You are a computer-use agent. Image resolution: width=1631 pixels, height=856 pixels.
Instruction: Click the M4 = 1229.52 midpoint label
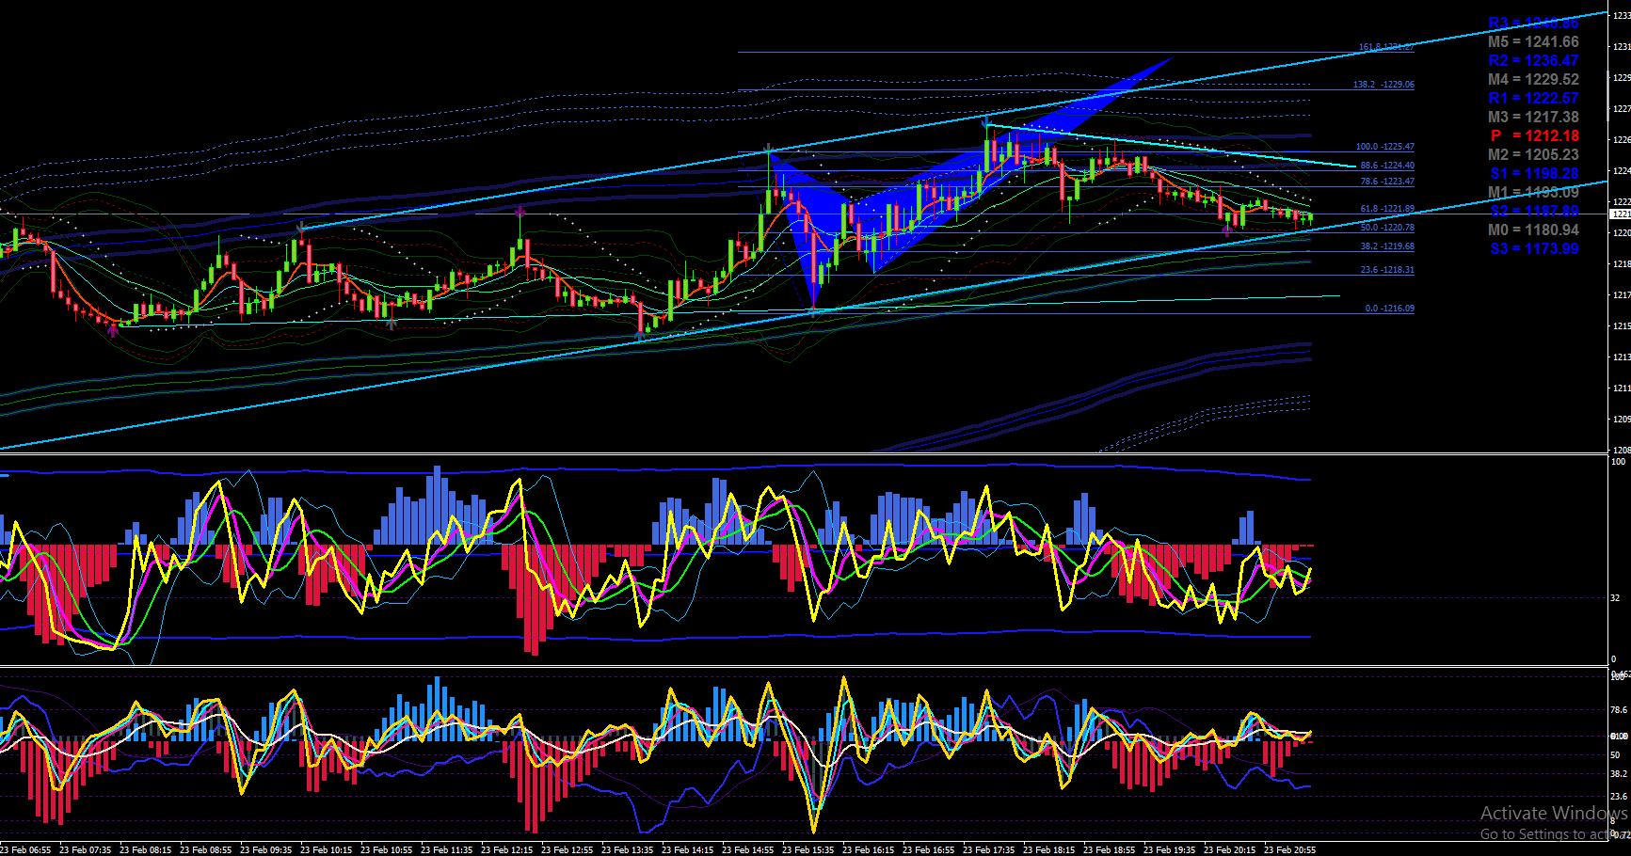pos(1533,79)
